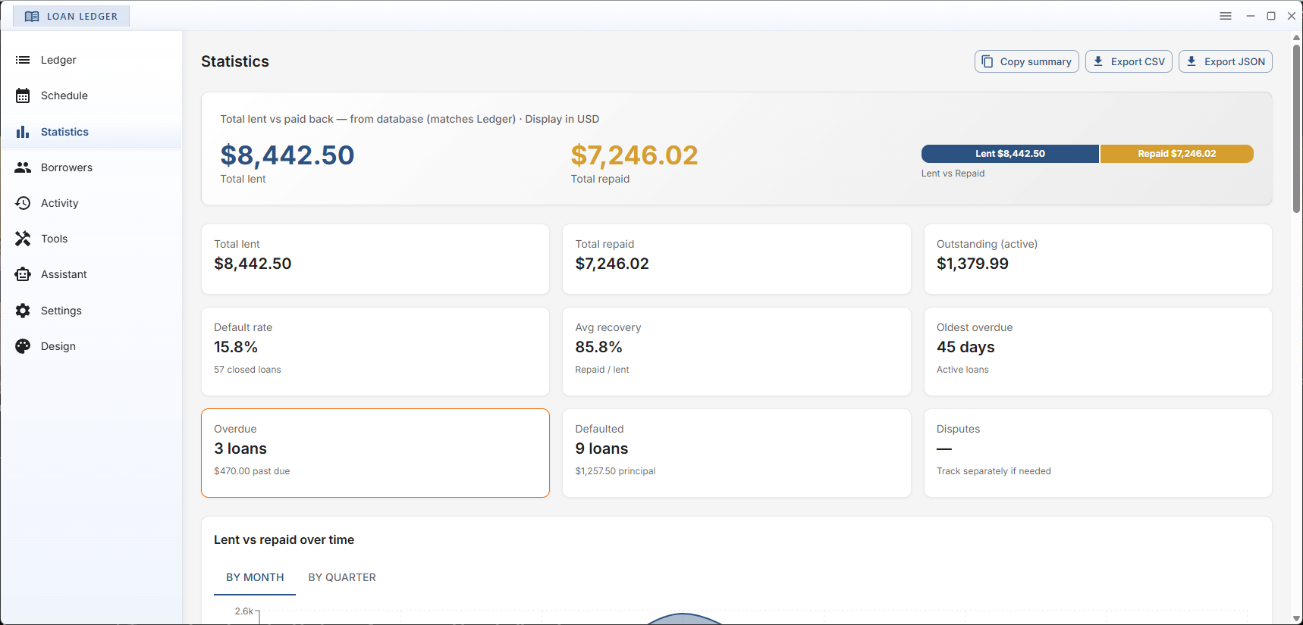Select the By Month tab

(x=255, y=577)
